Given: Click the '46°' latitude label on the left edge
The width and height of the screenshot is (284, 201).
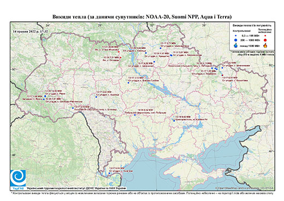Looking at the screenshot, I should [x=14, y=155].
